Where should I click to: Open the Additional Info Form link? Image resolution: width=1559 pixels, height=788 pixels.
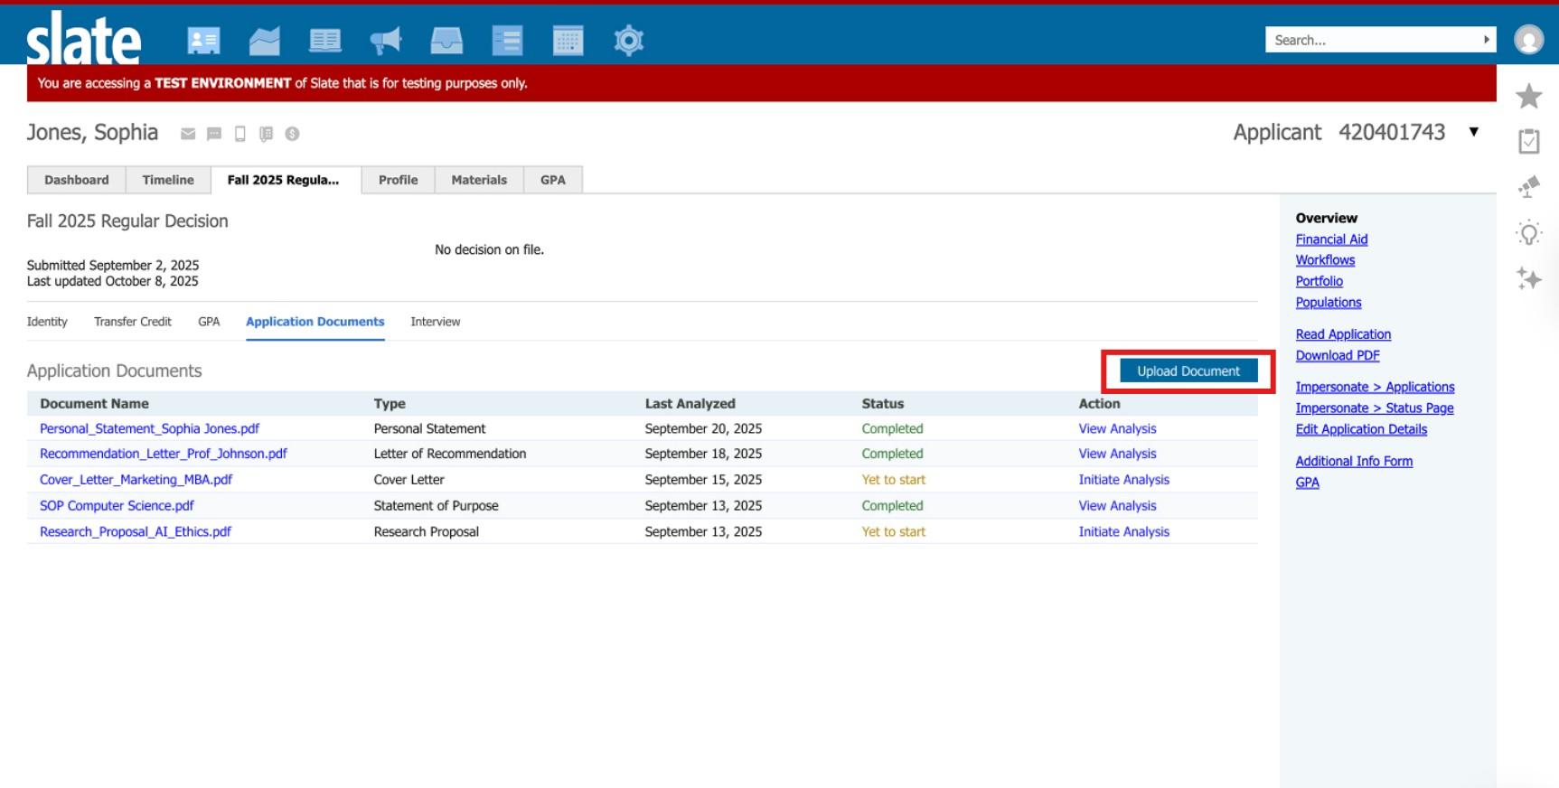click(1354, 461)
